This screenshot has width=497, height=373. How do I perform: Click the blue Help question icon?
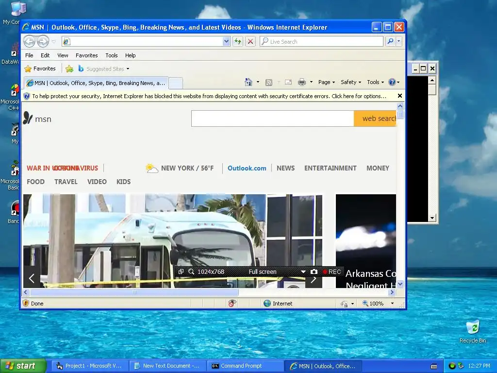(392, 82)
